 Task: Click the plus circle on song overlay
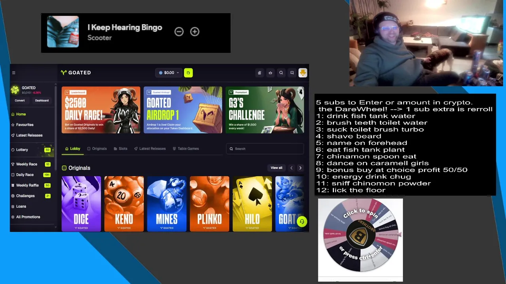point(194,32)
